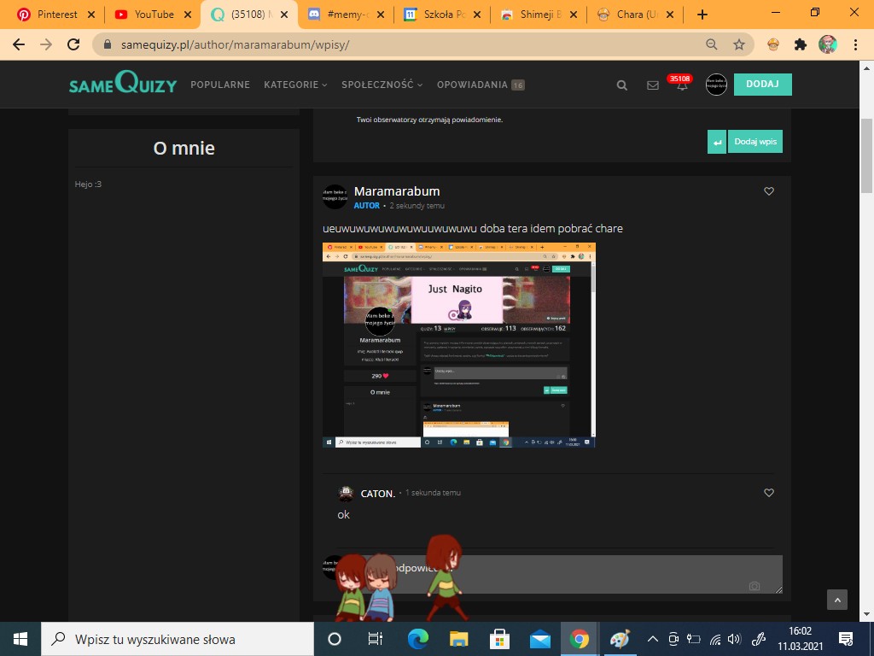Open POPULARNE in navigation menu

pos(220,85)
